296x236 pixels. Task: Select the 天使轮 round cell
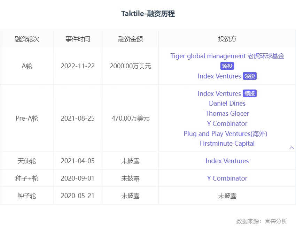click(27, 161)
